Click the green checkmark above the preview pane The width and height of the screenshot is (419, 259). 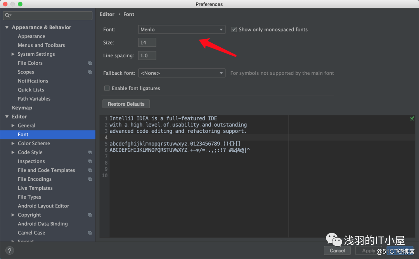412,118
